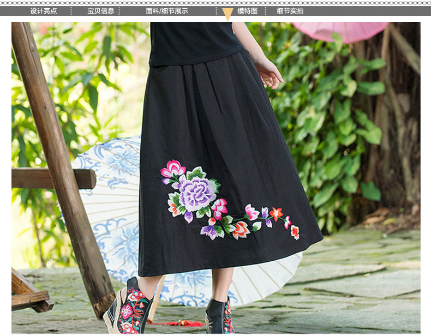Screen dimensions: 431x336
Task: Go to the 模特图 section
Action: (x=247, y=11)
